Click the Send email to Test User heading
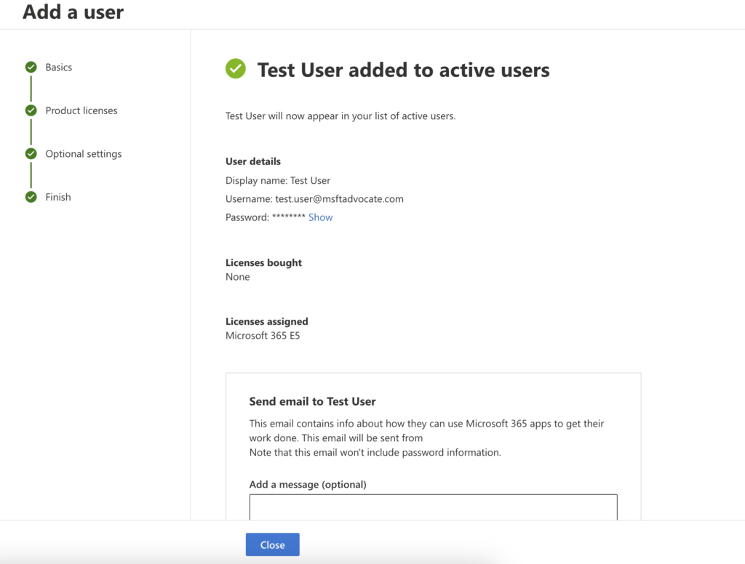This screenshot has width=745, height=564. (313, 401)
